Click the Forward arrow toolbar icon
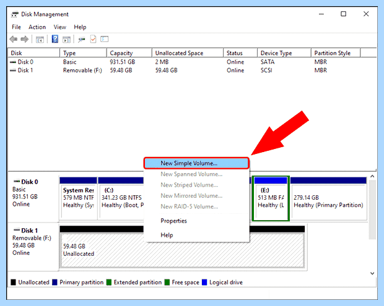 point(25,39)
